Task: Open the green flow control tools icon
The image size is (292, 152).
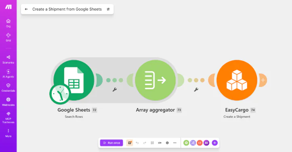Action: [x=186, y=143]
